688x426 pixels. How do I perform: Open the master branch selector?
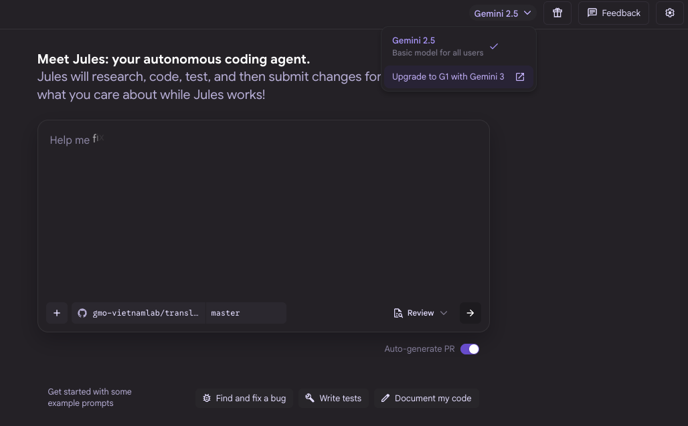(x=245, y=313)
